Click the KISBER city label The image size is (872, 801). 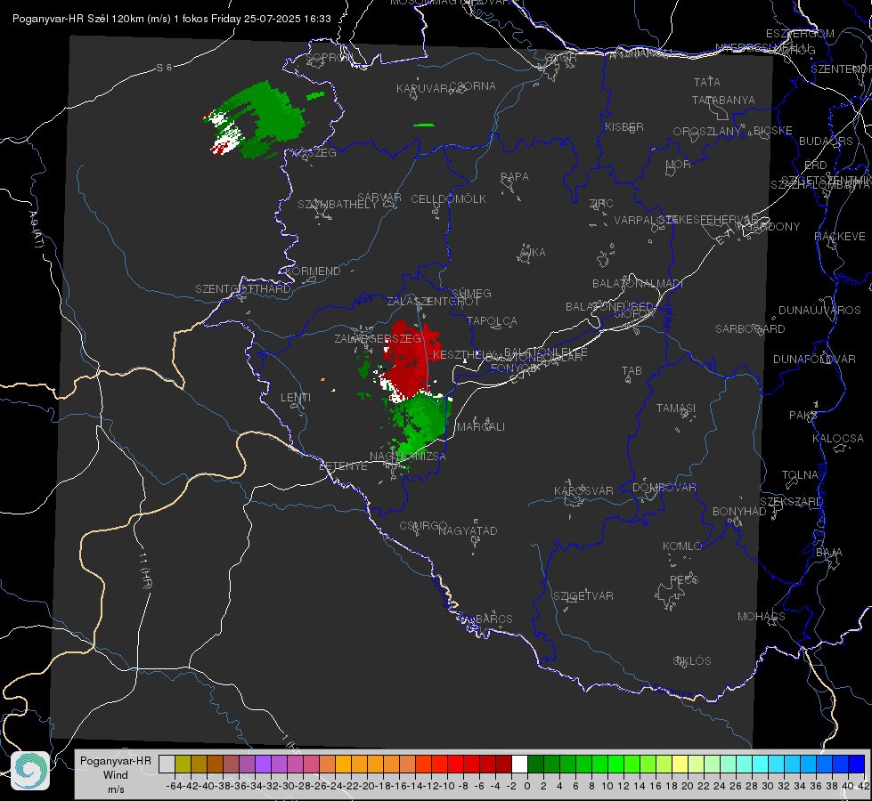(x=624, y=126)
